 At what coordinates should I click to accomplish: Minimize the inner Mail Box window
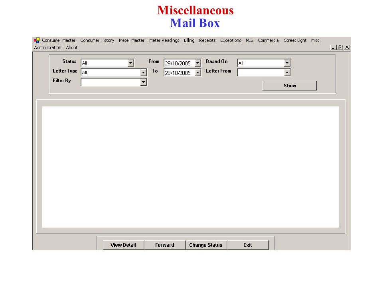coord(333,47)
